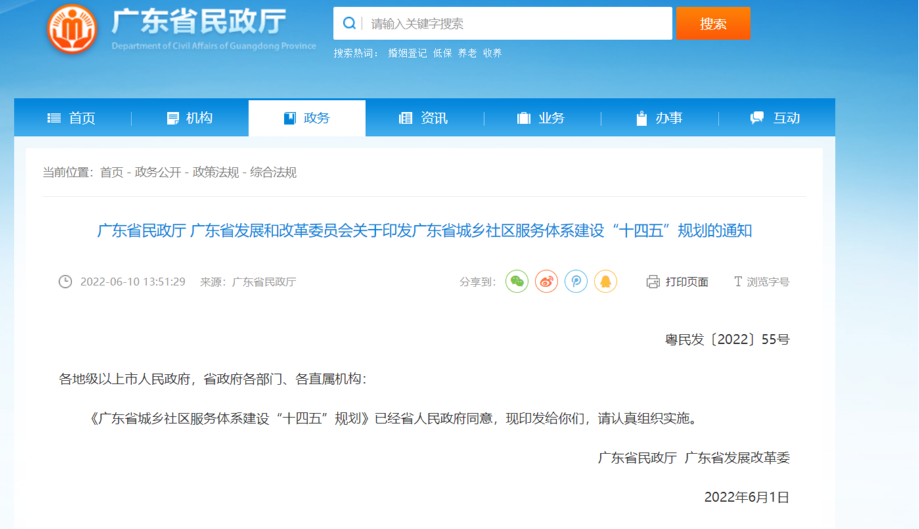This screenshot has width=919, height=529.
Task: Click the Guangdong Civil Affairs department logo emblem
Action: point(72,29)
